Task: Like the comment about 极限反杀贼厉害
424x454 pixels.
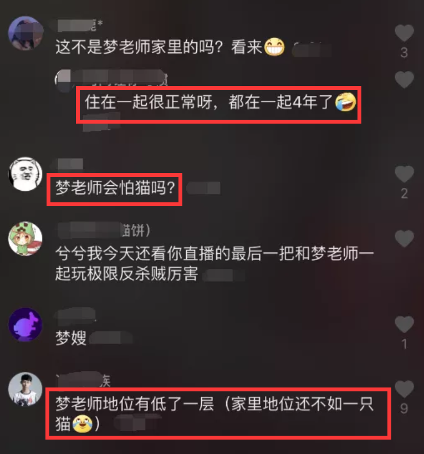Action: click(404, 238)
